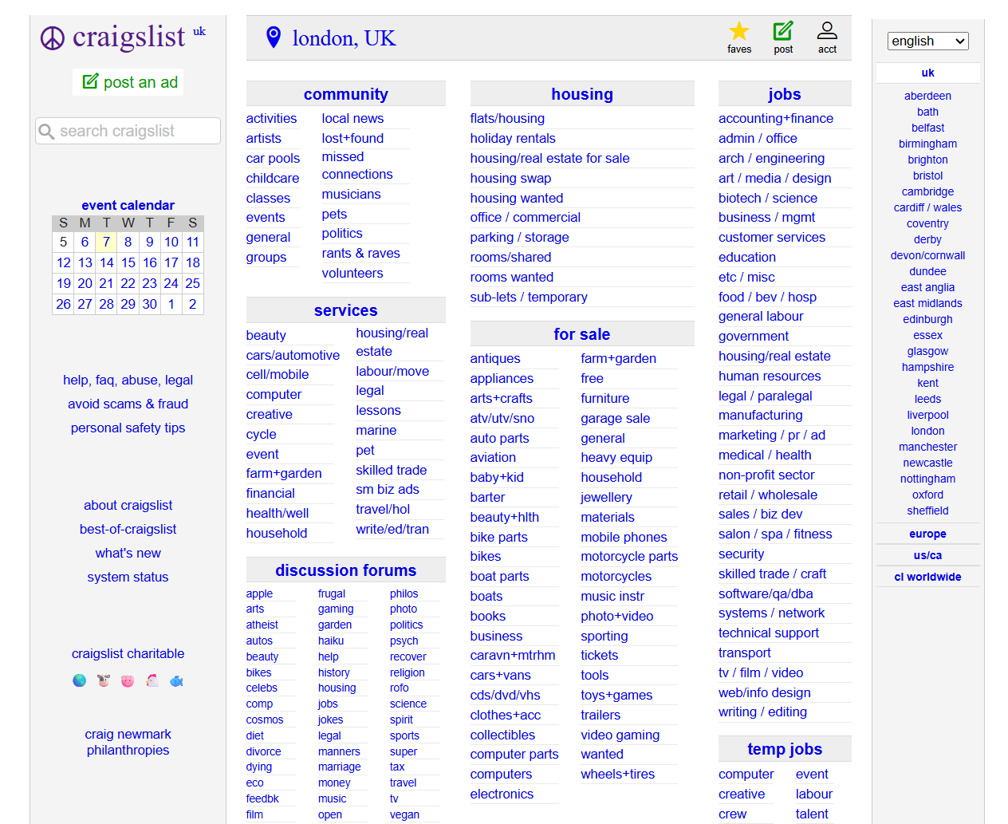Viewport: 1008px width, 824px height.
Task: Click the craigslist peace sign logo
Action: (53, 37)
